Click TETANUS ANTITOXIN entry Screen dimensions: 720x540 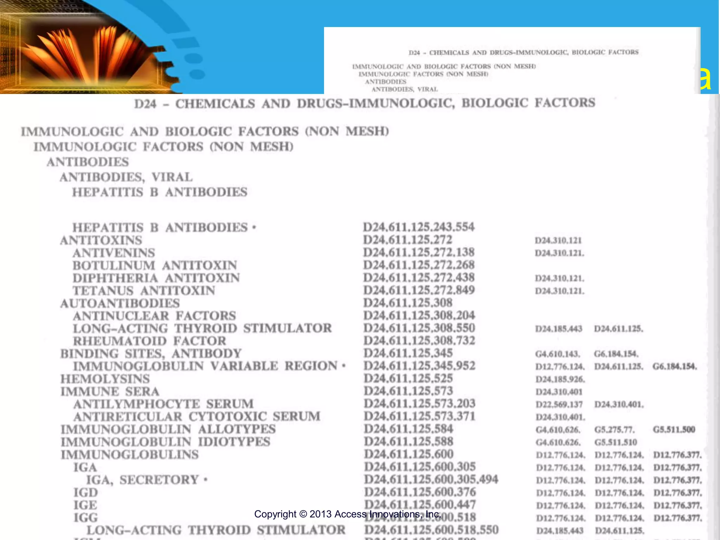point(144,291)
